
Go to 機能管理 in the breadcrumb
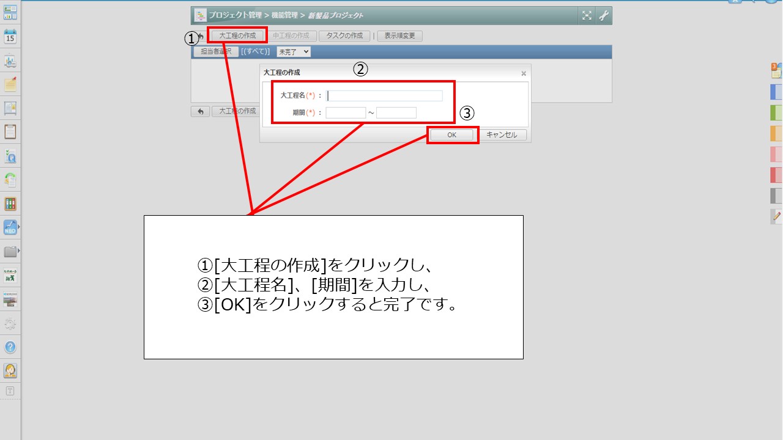click(285, 15)
